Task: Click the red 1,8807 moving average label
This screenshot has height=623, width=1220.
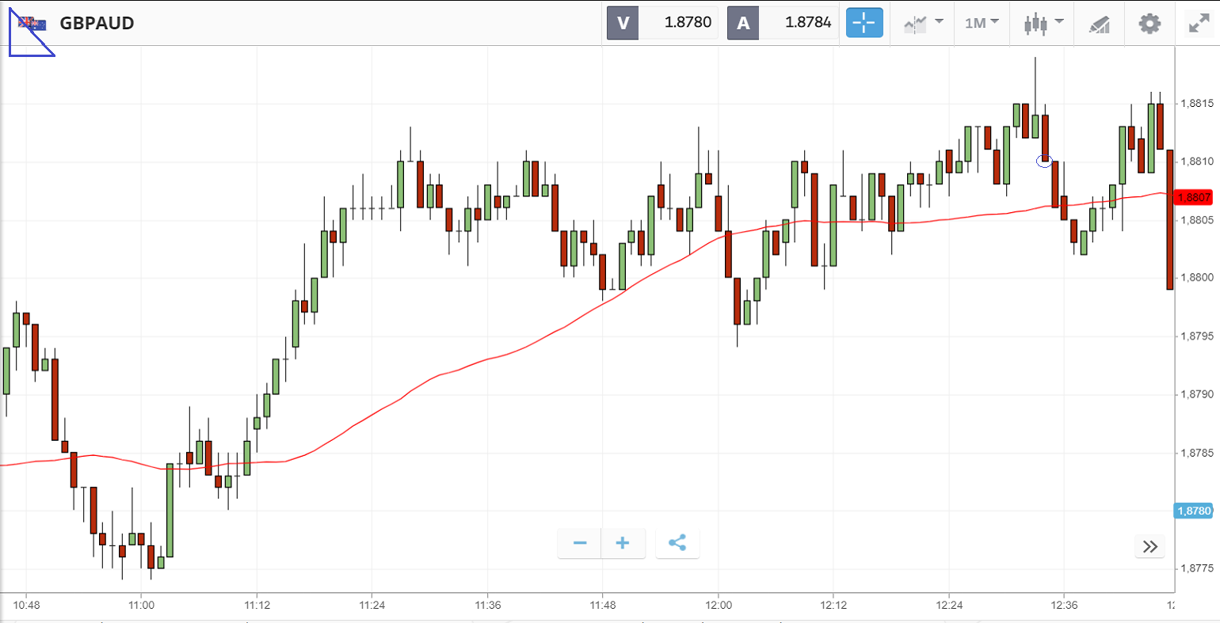Action: coord(1194,197)
